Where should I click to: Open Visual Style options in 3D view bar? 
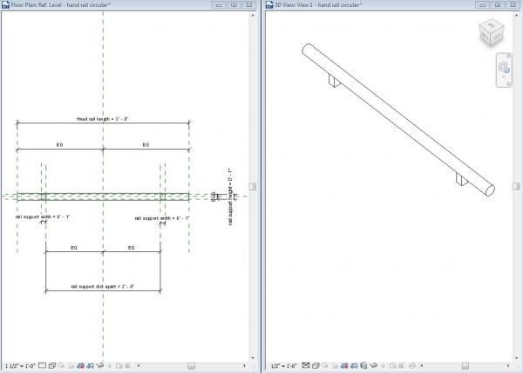click(316, 366)
